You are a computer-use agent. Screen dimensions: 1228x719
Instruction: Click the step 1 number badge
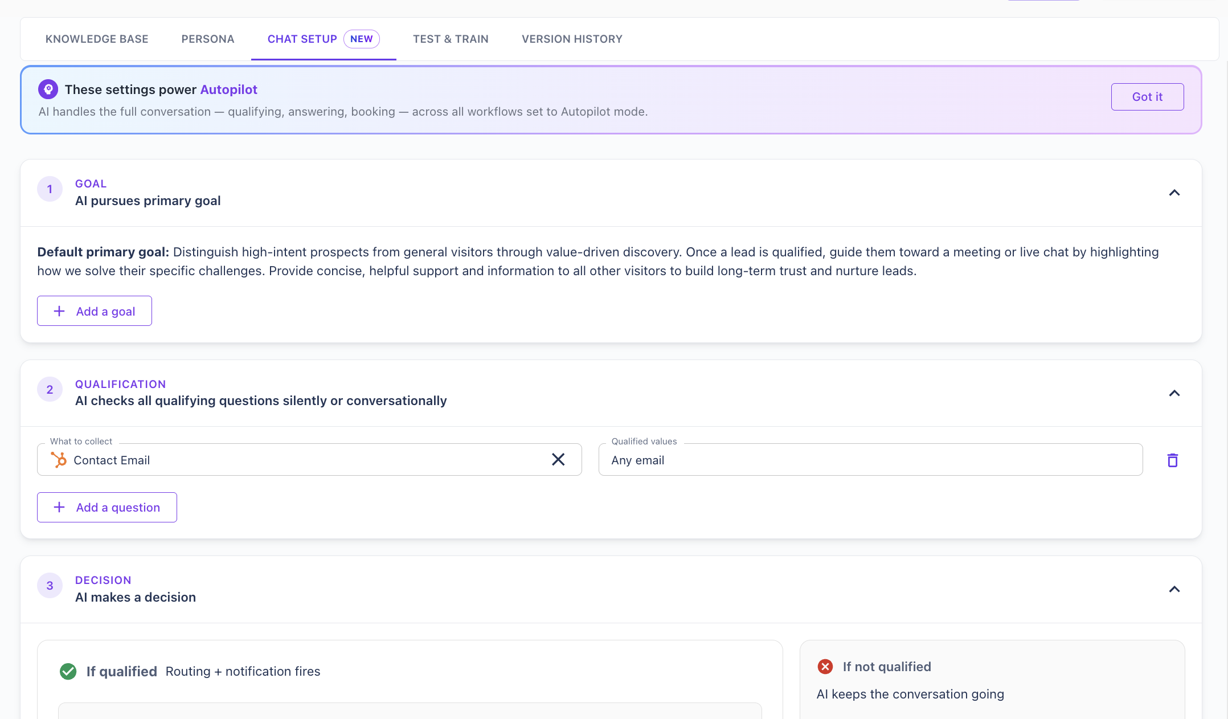coord(50,189)
